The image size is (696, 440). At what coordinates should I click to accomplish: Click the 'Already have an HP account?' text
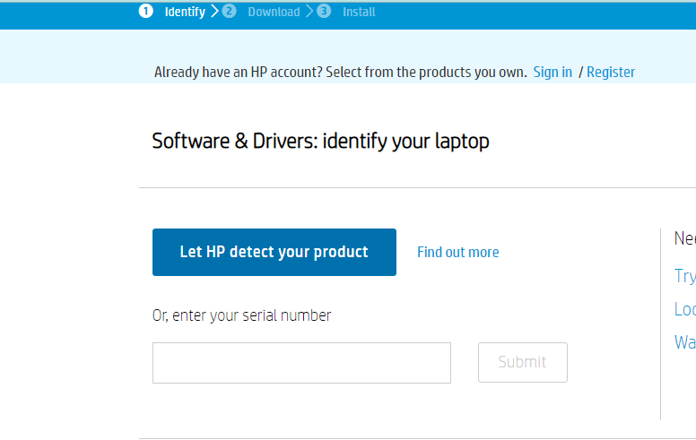pos(239,72)
